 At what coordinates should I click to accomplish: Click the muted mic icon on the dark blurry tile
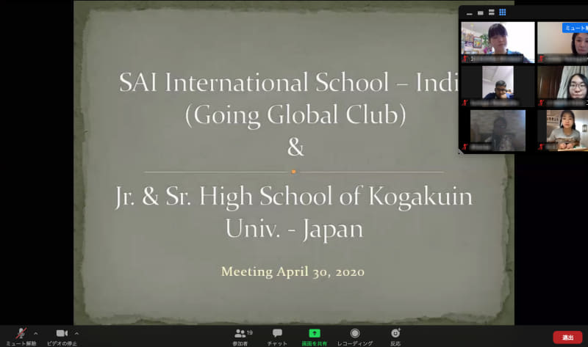tap(465, 147)
